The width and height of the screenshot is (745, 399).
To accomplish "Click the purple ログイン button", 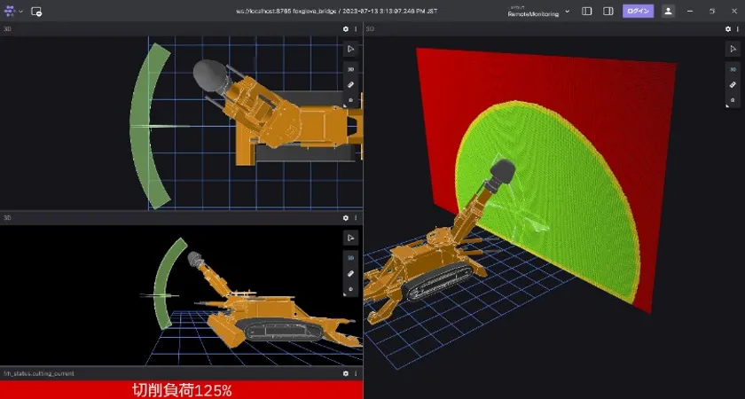I will point(638,12).
